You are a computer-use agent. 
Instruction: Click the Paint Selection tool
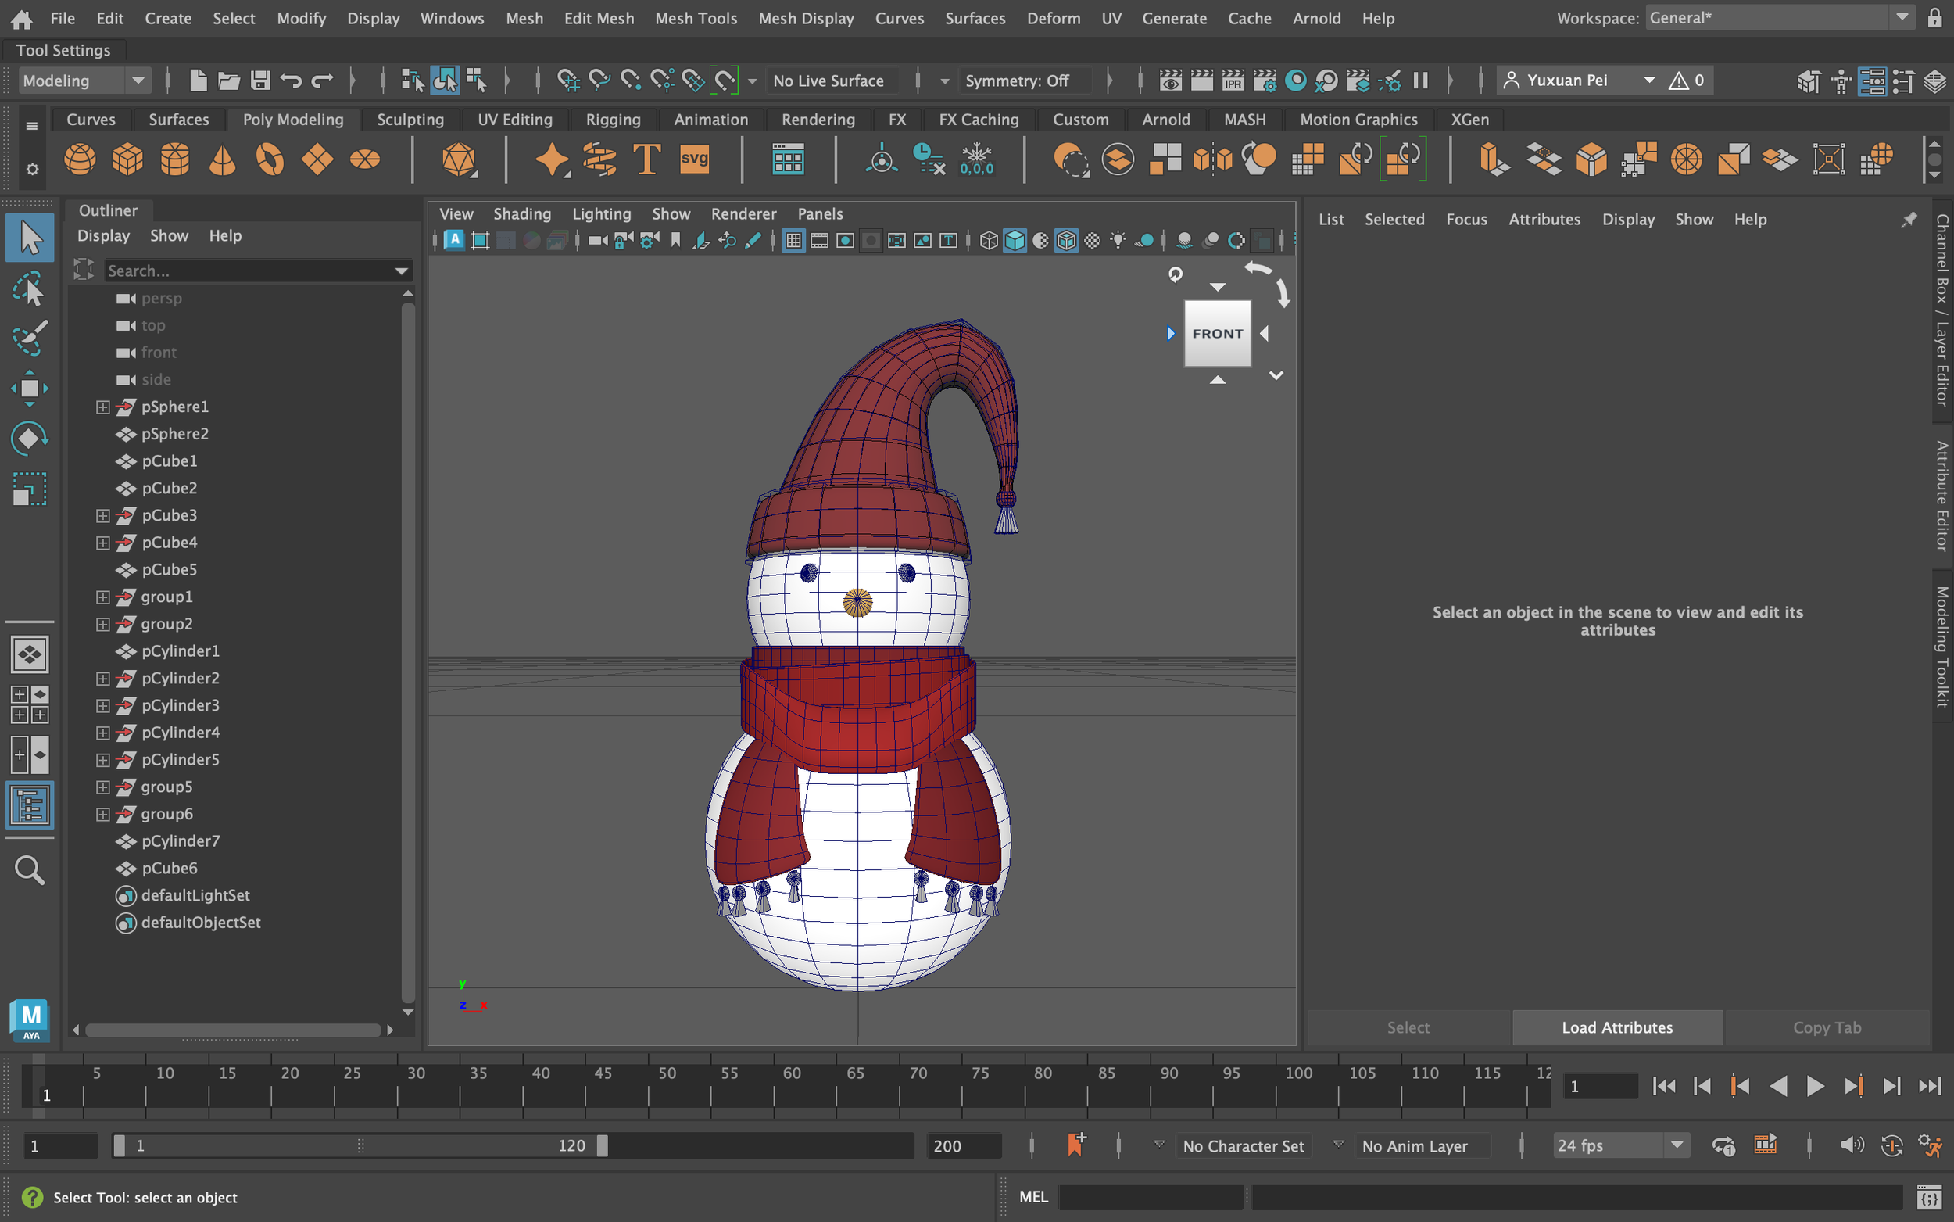pos(29,339)
